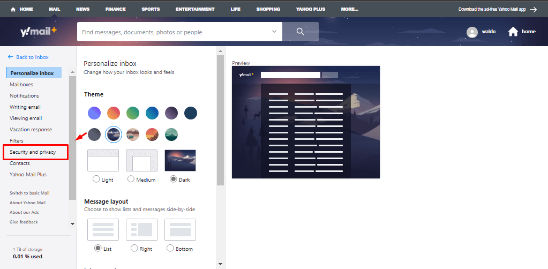Go to LIFE in top navigation
Screen dimensions: 548x269
(236, 10)
